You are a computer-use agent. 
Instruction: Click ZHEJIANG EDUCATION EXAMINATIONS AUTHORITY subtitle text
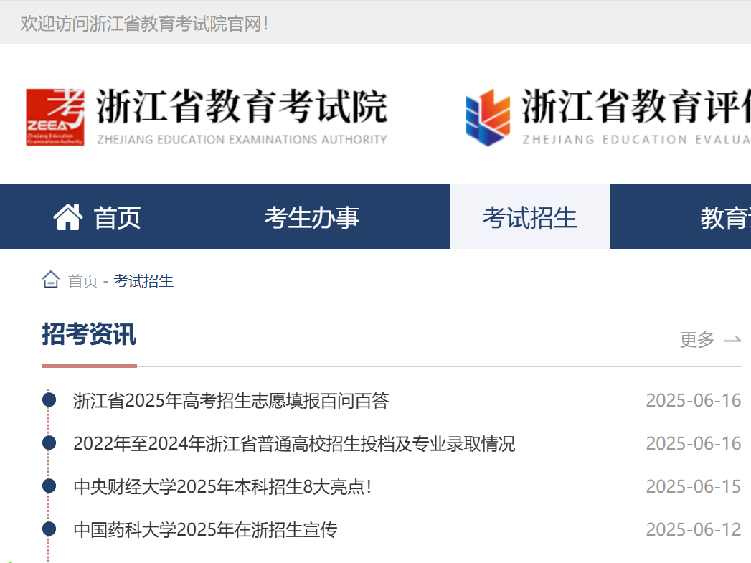click(x=242, y=139)
